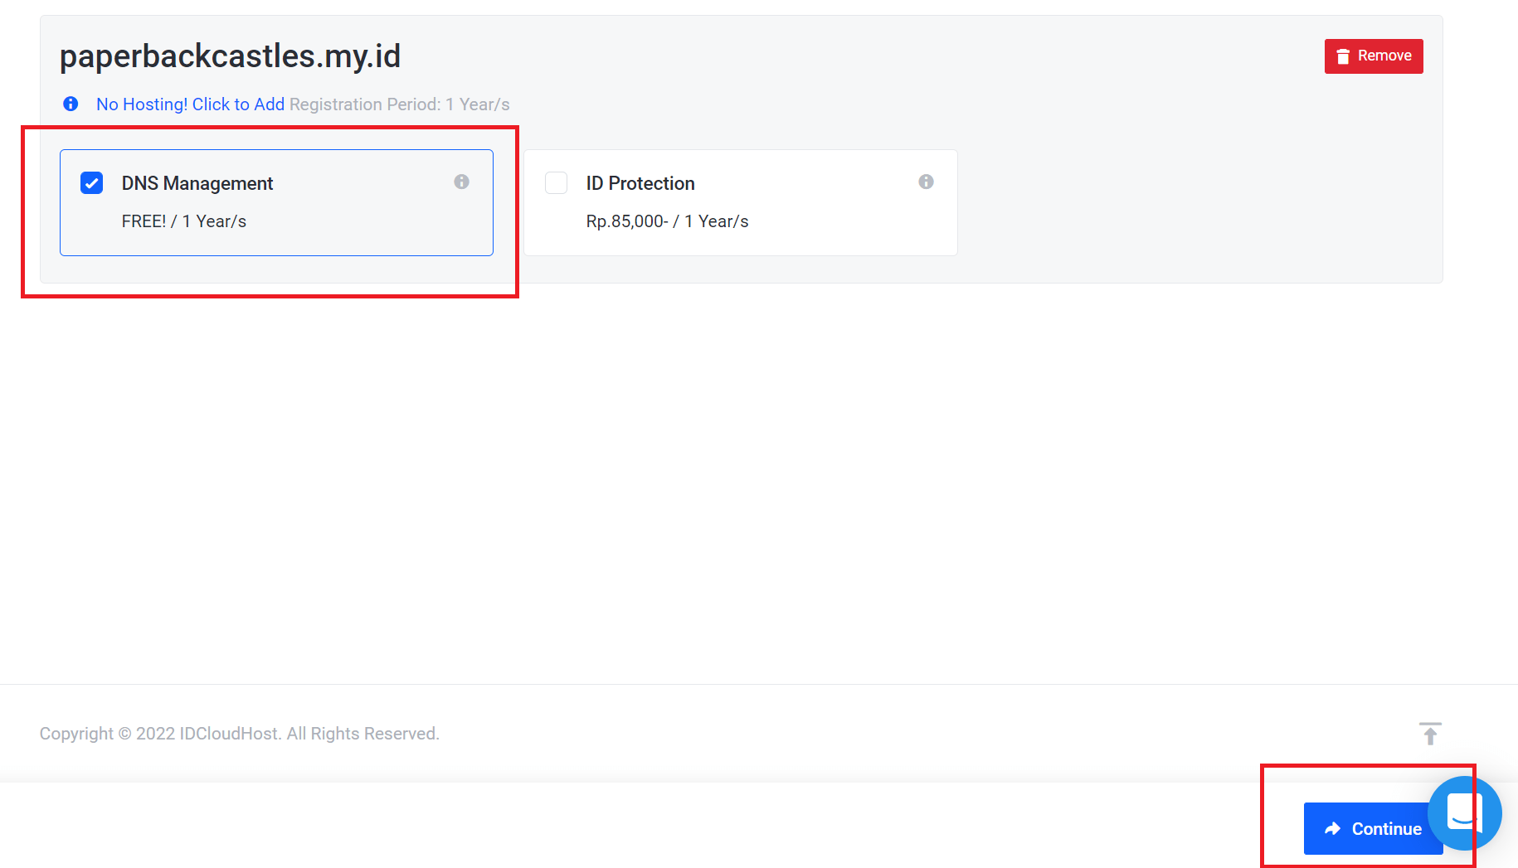Viewport: 1518px width, 868px height.
Task: Click the scroll-to-top arrow icon
Action: [x=1430, y=733]
